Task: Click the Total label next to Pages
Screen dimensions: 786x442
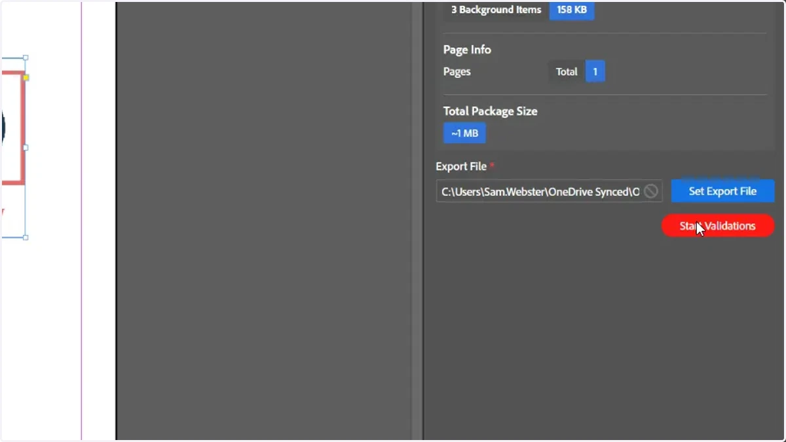Action: tap(567, 71)
